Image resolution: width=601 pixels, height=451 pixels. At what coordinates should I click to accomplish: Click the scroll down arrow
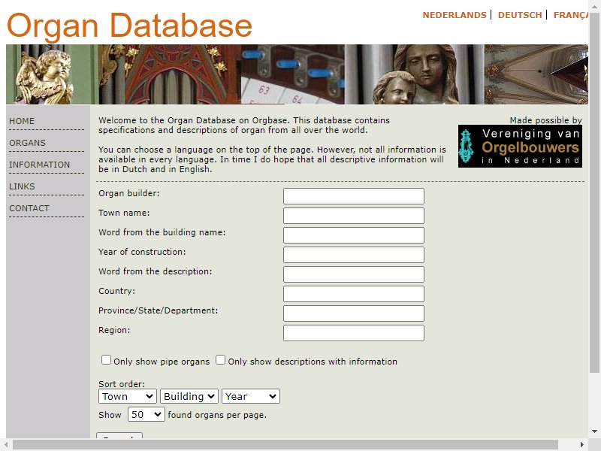pyautogui.click(x=594, y=431)
